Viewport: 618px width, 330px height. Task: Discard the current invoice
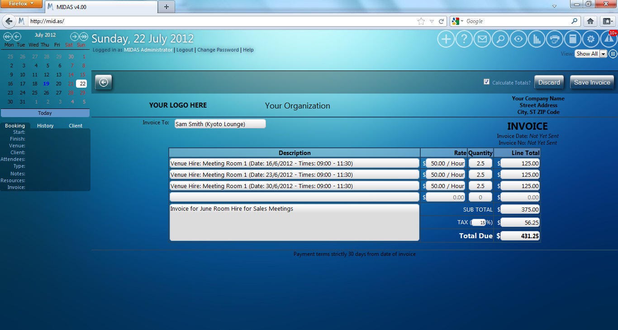click(549, 82)
